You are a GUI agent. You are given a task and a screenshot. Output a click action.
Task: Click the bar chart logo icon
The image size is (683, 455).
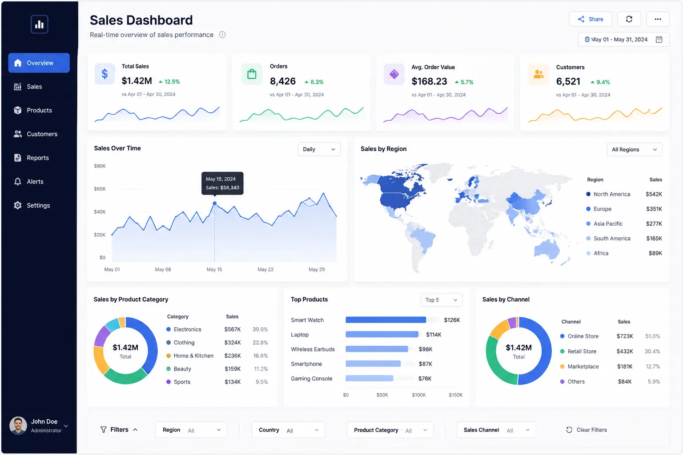(x=40, y=24)
